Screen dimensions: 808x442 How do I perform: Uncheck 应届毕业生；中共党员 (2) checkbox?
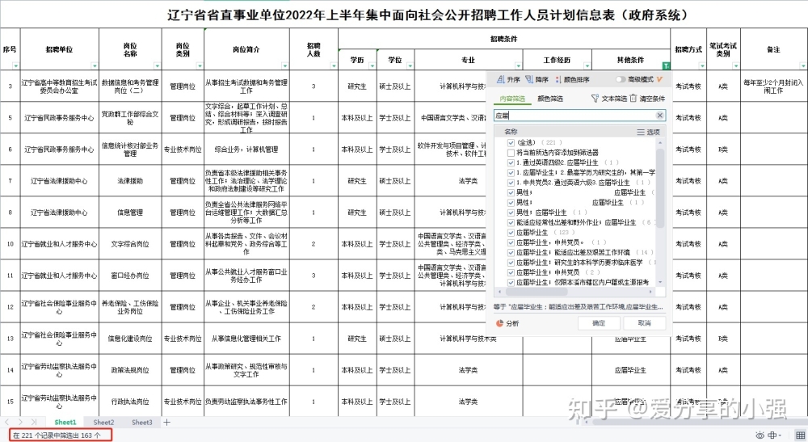511,272
